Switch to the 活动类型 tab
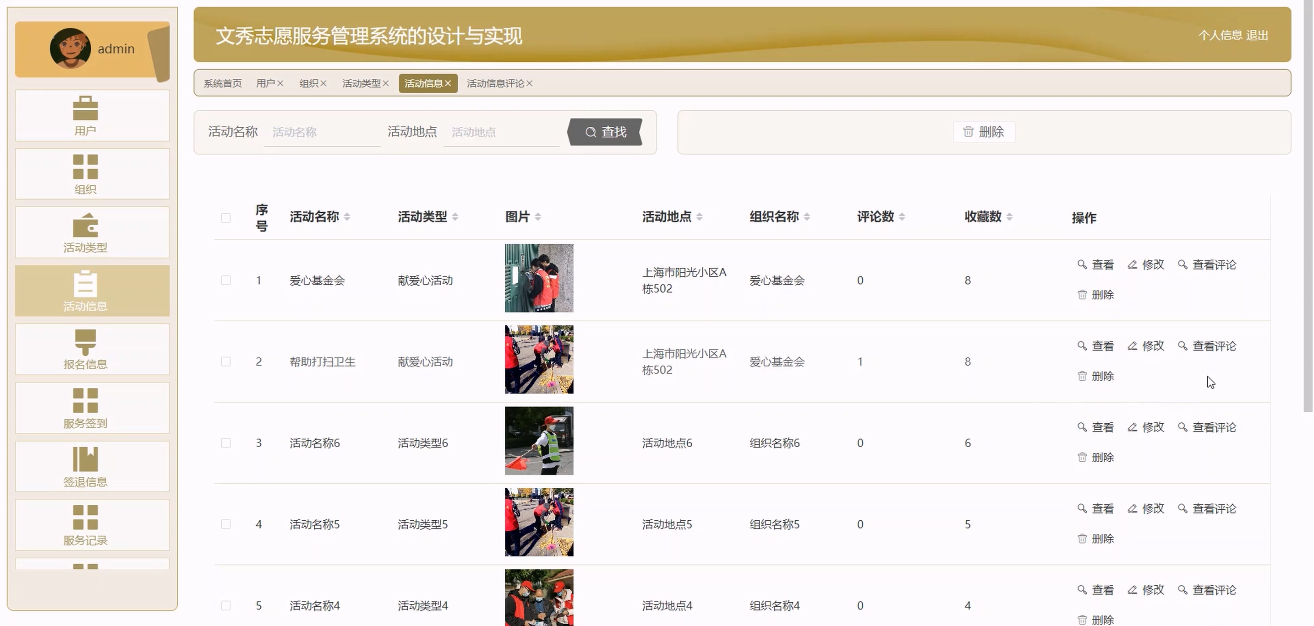This screenshot has height=626, width=1314. [x=361, y=84]
